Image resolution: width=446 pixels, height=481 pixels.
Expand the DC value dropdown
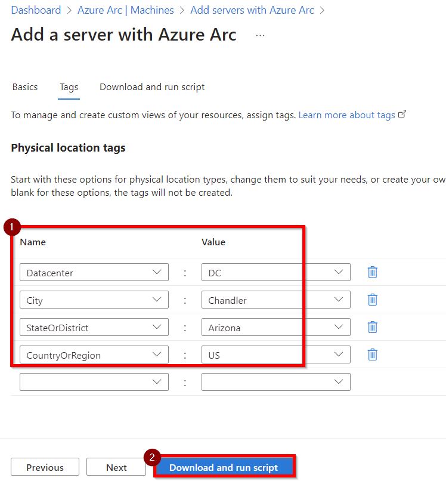(276, 272)
